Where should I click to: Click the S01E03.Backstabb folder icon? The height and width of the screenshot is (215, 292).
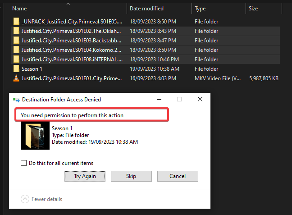pos(16,41)
